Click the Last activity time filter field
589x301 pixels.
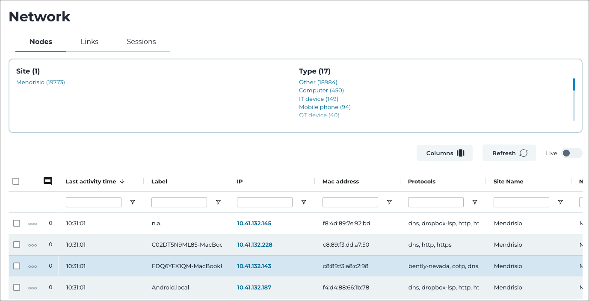point(94,202)
